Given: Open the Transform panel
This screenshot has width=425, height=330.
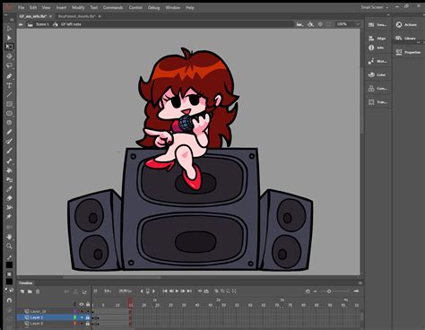Looking at the screenshot, I should pyautogui.click(x=377, y=102).
